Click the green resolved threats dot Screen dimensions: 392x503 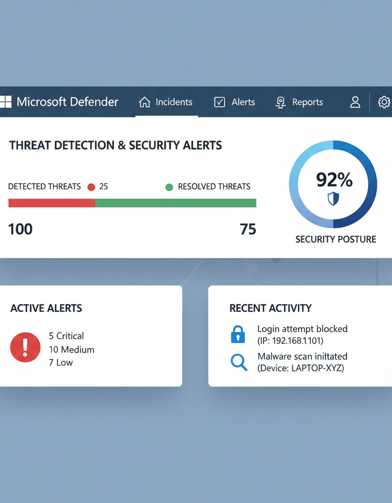[169, 187]
